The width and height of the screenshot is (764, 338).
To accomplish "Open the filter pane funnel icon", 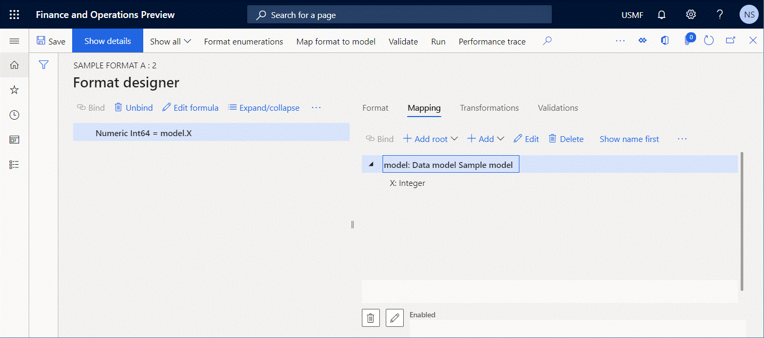I will pos(44,65).
